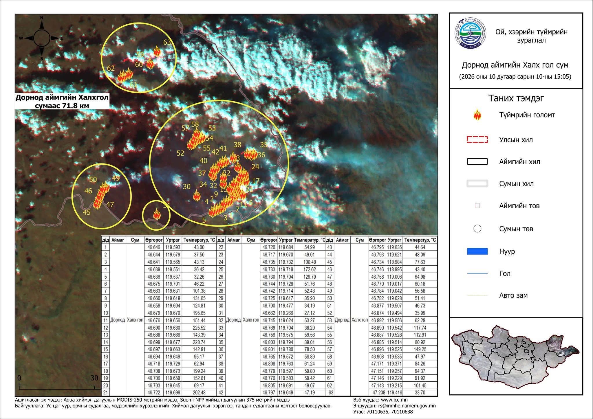
Task: Select the temperature cell 228.74
Action: pyautogui.click(x=200, y=342)
